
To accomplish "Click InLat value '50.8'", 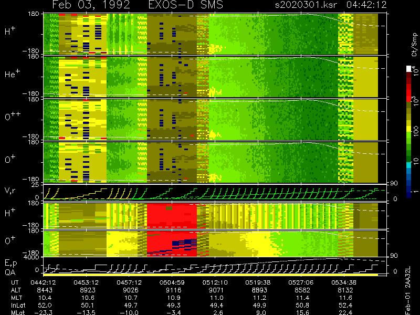I will (x=303, y=306).
